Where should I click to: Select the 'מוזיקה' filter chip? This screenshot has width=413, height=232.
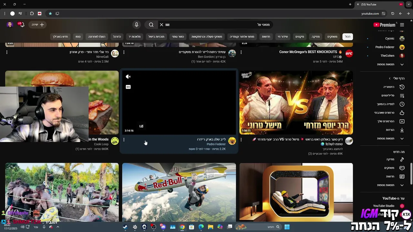[x=316, y=37]
